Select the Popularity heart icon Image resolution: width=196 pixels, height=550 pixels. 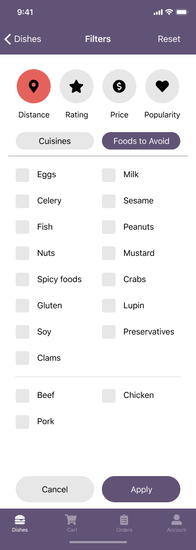click(162, 87)
